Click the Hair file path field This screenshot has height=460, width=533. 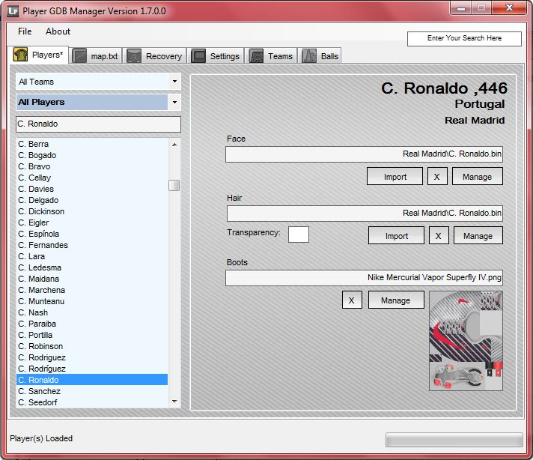point(365,214)
